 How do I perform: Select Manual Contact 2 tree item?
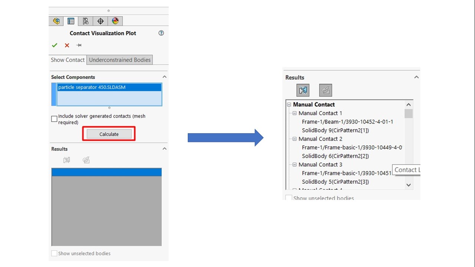[x=320, y=139]
